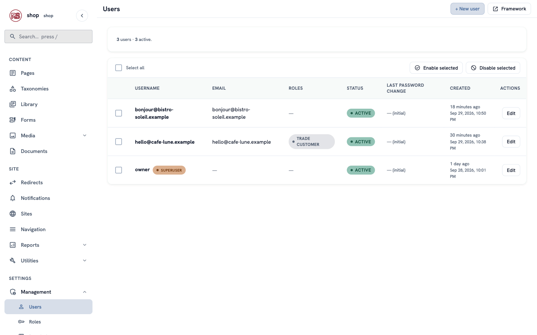Open the Framework link button

coord(509,9)
